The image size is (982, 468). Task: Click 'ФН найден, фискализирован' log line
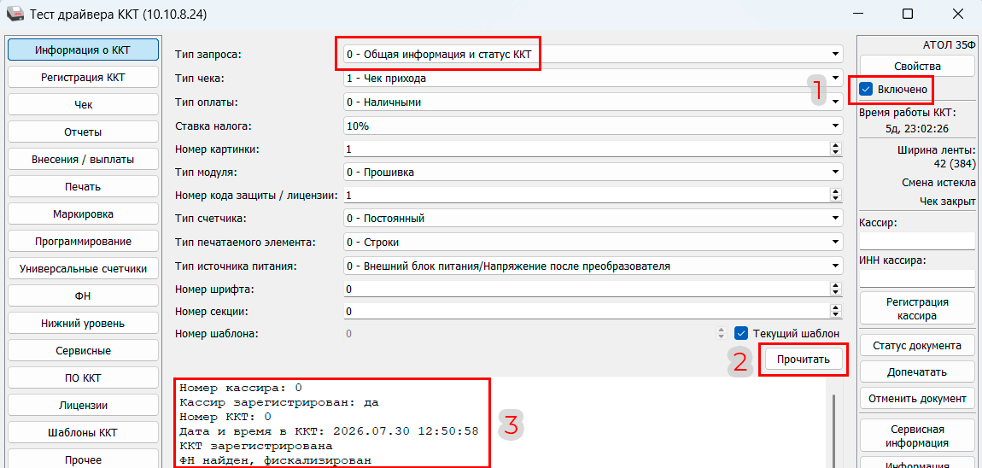275,460
